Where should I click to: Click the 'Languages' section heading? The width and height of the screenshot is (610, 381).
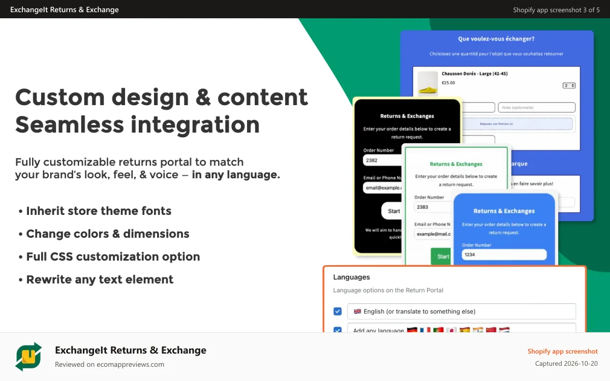(x=351, y=277)
